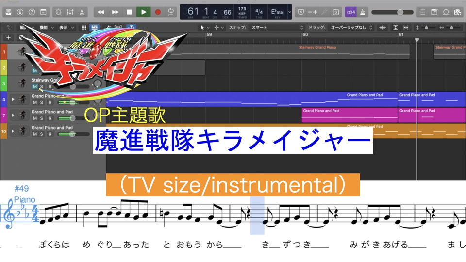Open Smart Controls dial icon
The height and width of the screenshot is (262, 466).
pos(58,12)
